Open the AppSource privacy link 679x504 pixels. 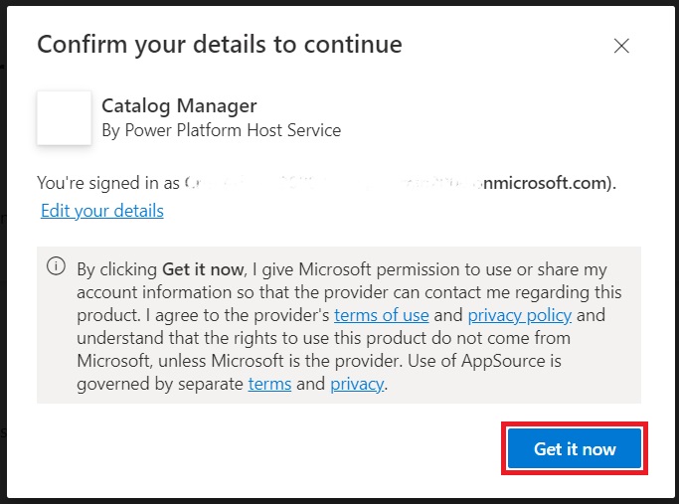click(357, 384)
